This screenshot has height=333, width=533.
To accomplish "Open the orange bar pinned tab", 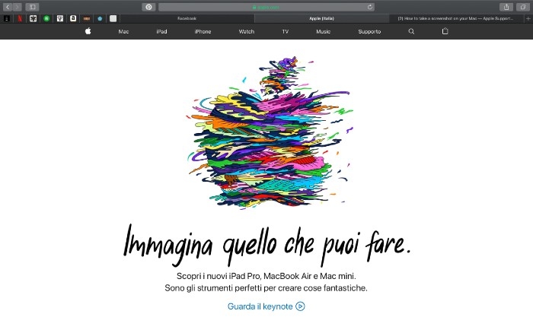I will click(87, 18).
